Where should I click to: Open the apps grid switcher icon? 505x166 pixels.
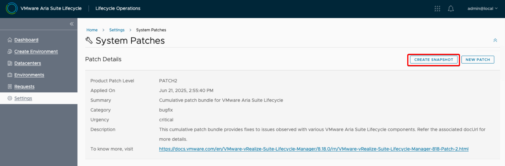(x=437, y=9)
